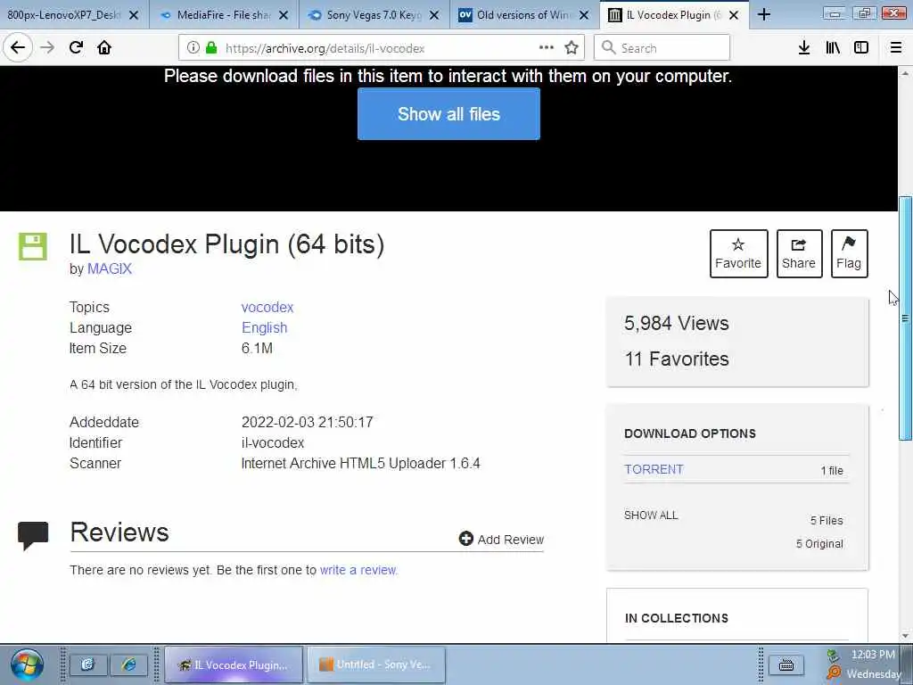Go back to the previous page
The height and width of the screenshot is (685, 913).
pyautogui.click(x=18, y=48)
